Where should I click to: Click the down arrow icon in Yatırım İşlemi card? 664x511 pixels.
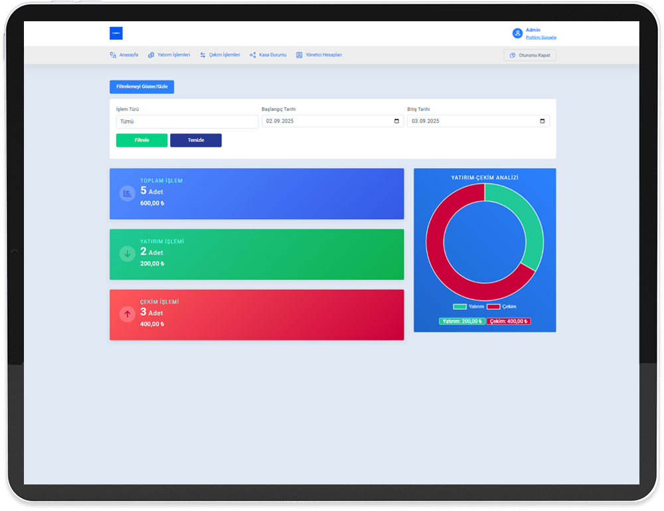click(127, 254)
